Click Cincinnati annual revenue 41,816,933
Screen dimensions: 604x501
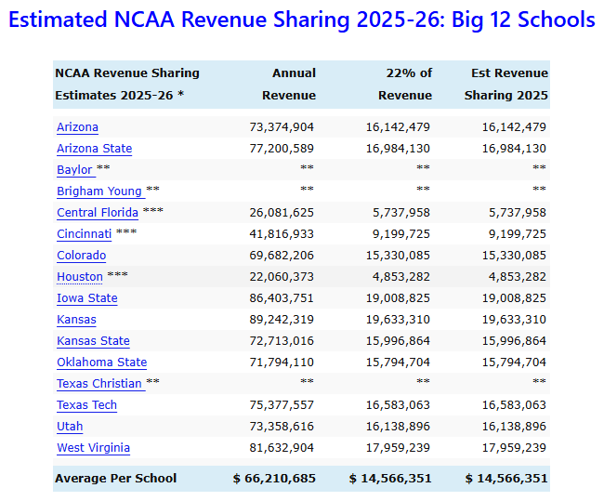coord(282,234)
